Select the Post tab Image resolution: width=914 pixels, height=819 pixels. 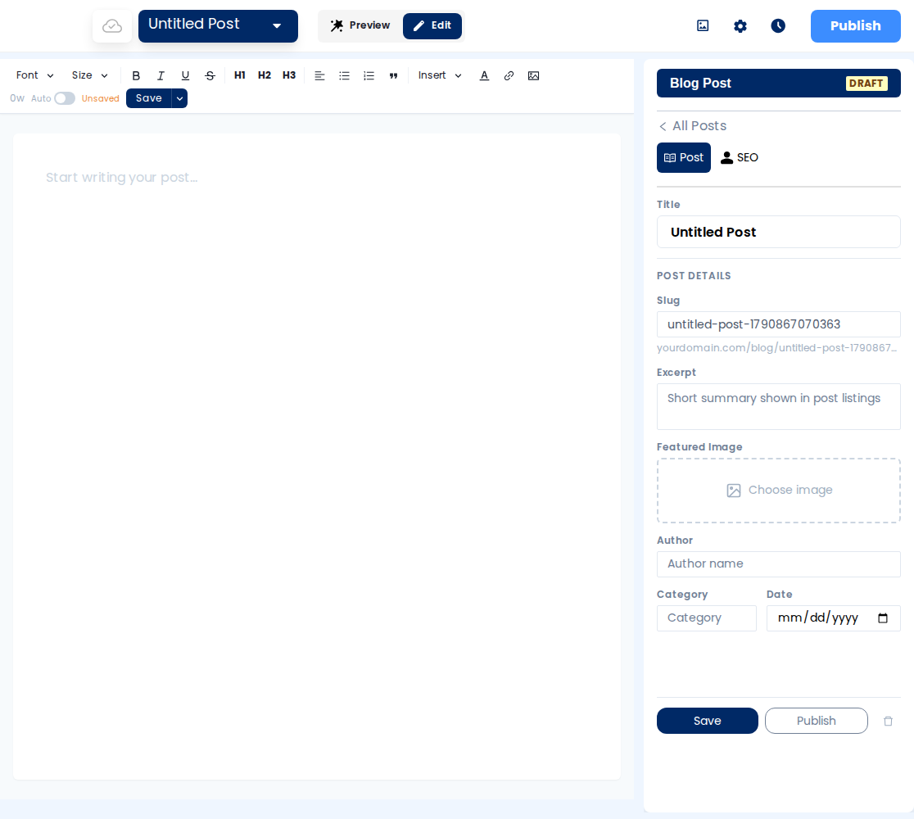[684, 157]
